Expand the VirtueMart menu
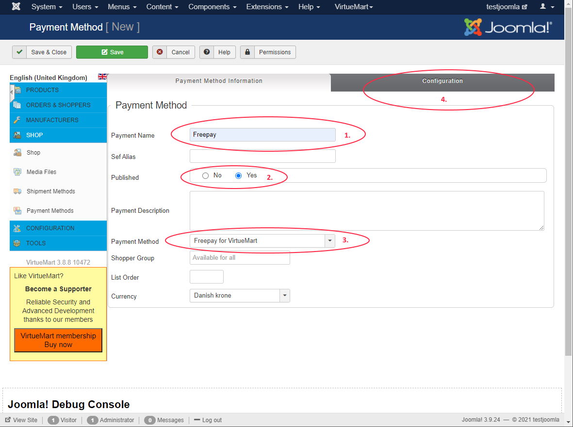The image size is (573, 427). 354,7
